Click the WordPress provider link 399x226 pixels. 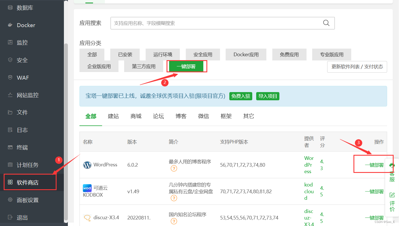[309, 165]
